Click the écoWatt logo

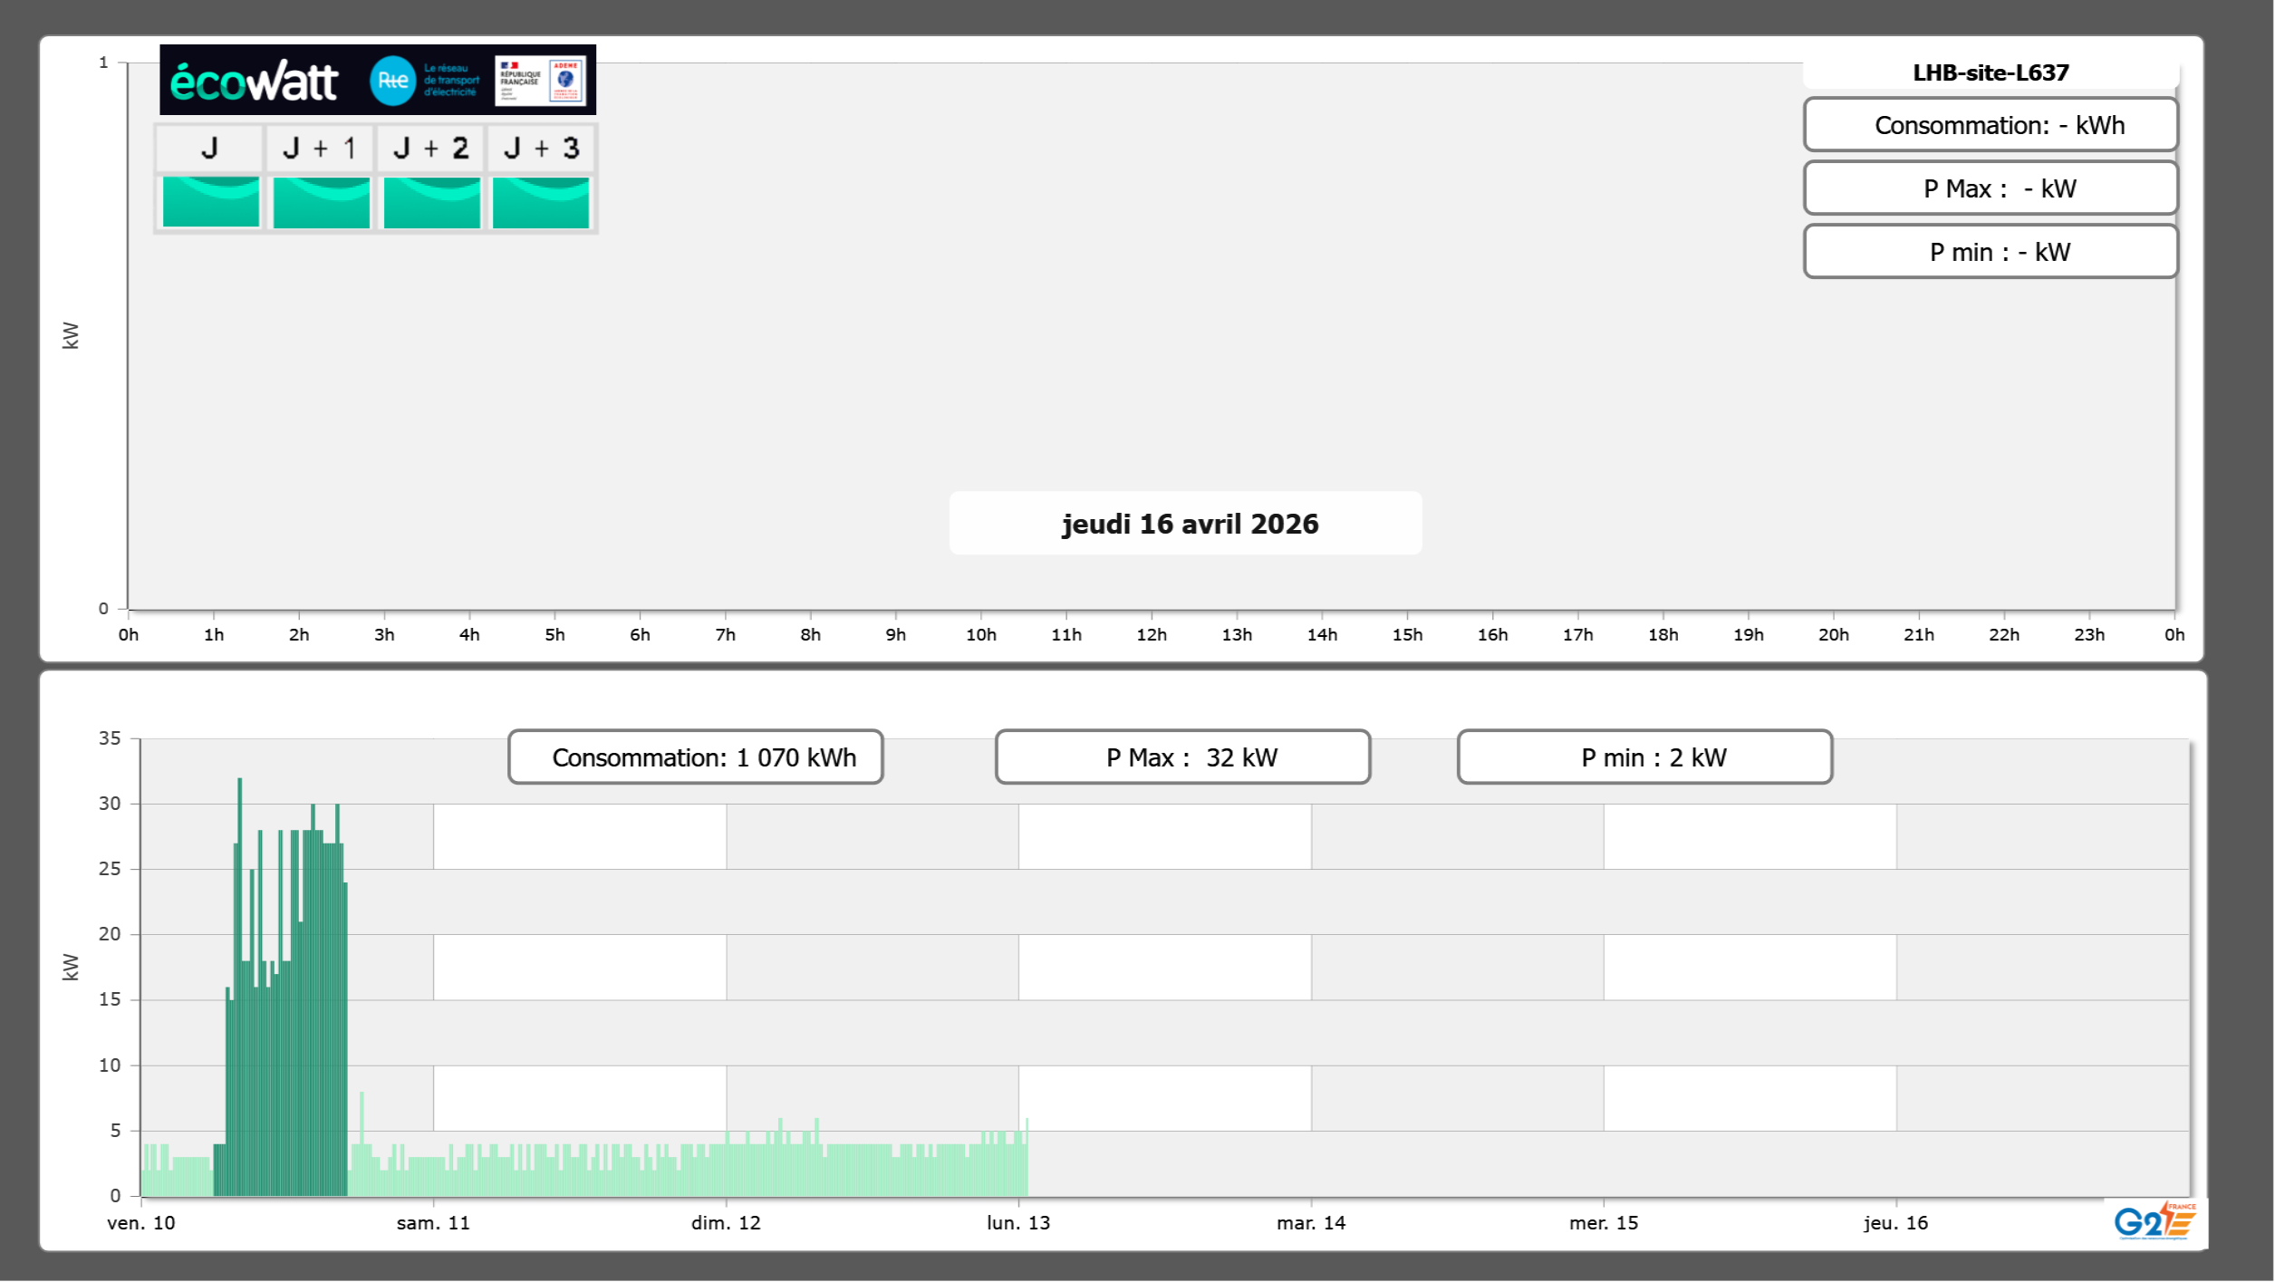(x=255, y=82)
